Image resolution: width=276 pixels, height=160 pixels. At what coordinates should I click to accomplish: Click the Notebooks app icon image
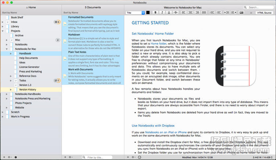coord(235,66)
